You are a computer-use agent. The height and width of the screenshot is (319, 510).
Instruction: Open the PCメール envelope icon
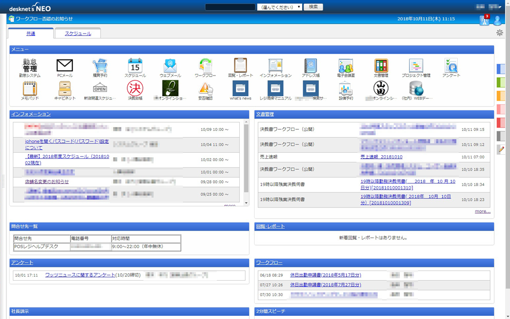pyautogui.click(x=64, y=66)
